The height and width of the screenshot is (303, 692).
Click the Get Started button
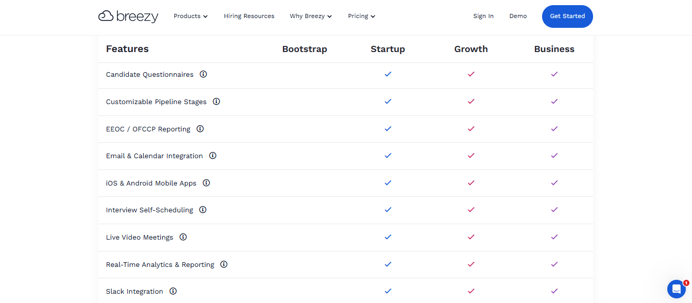(x=567, y=16)
